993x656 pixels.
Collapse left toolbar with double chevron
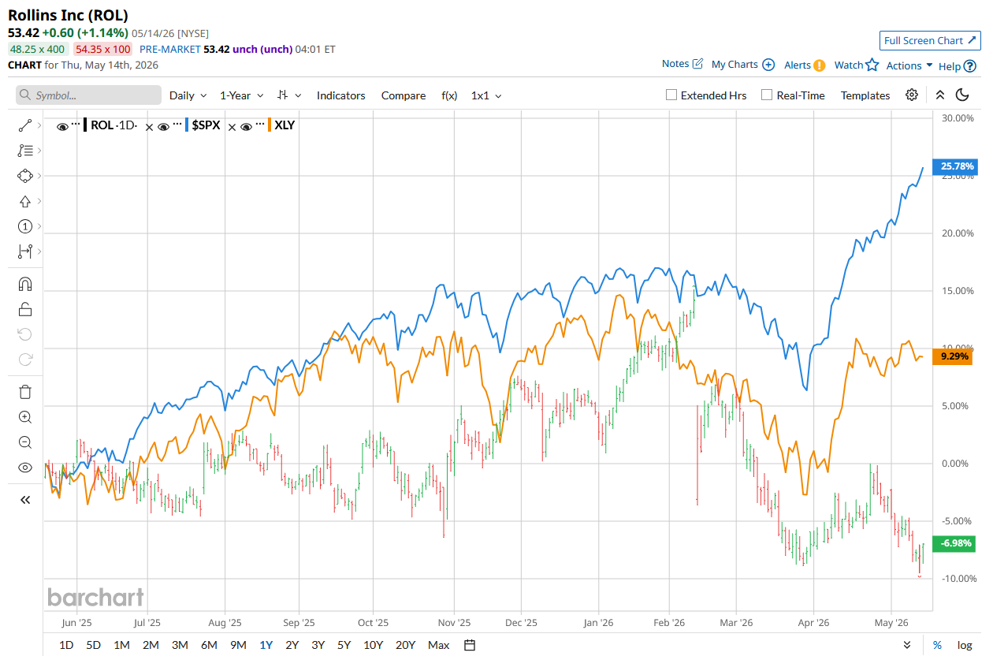click(x=24, y=500)
